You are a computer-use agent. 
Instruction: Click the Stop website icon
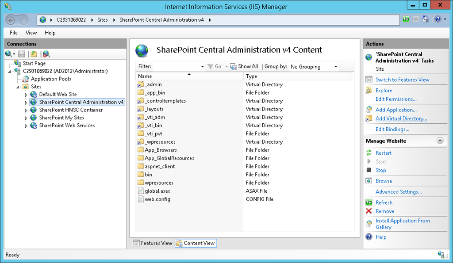(369, 170)
